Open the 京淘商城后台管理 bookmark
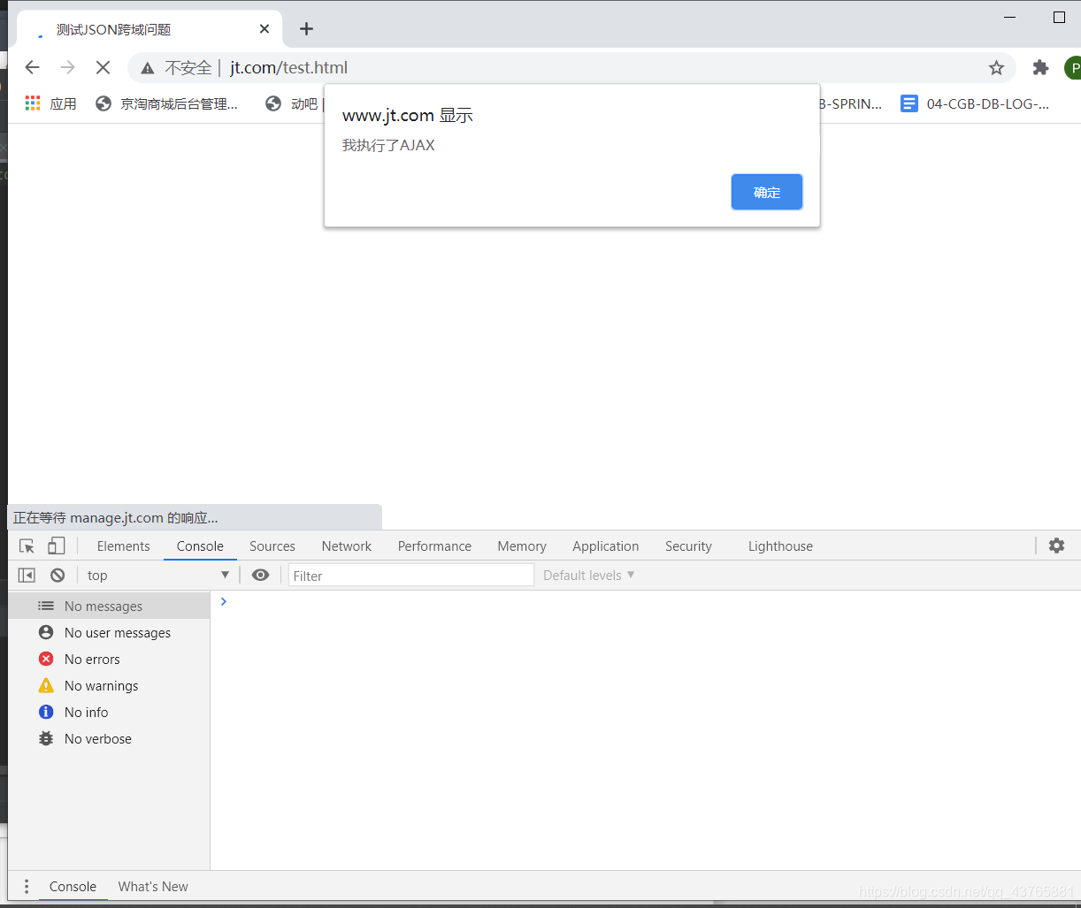Screen dimensions: 1081x908 167,103
